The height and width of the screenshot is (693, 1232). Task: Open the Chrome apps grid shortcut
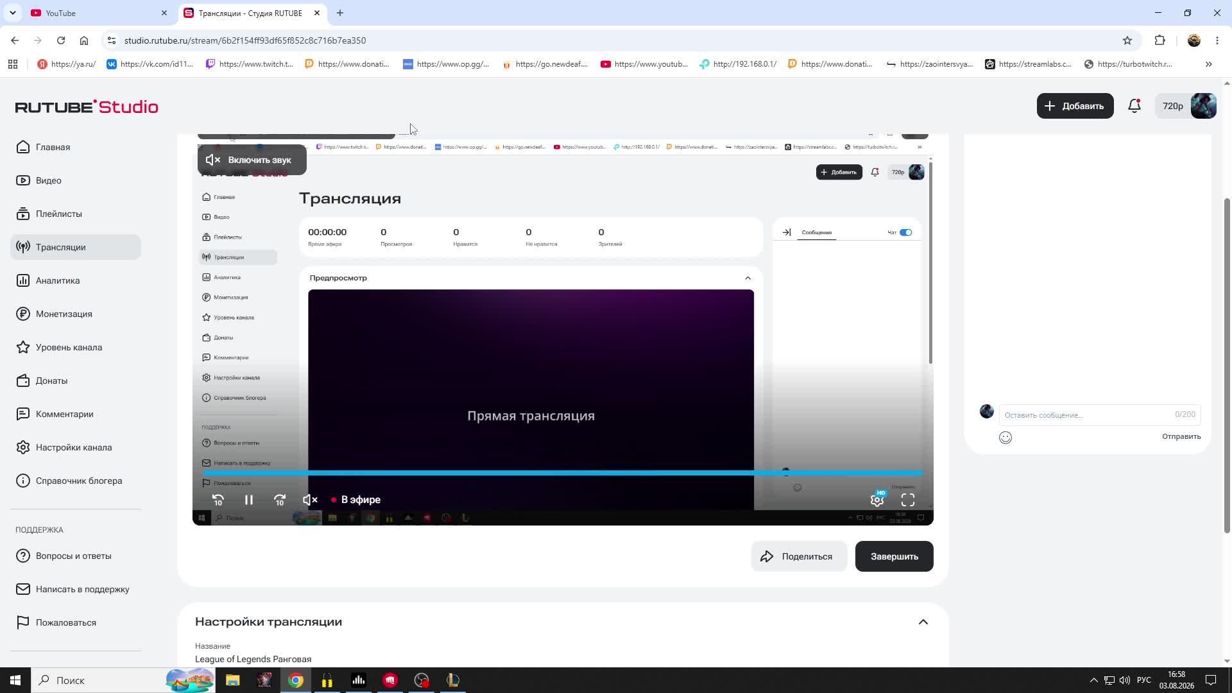[x=13, y=64]
